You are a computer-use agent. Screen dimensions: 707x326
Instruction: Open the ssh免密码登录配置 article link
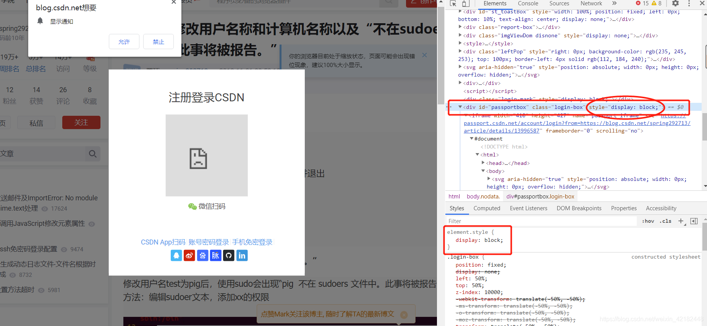29,249
